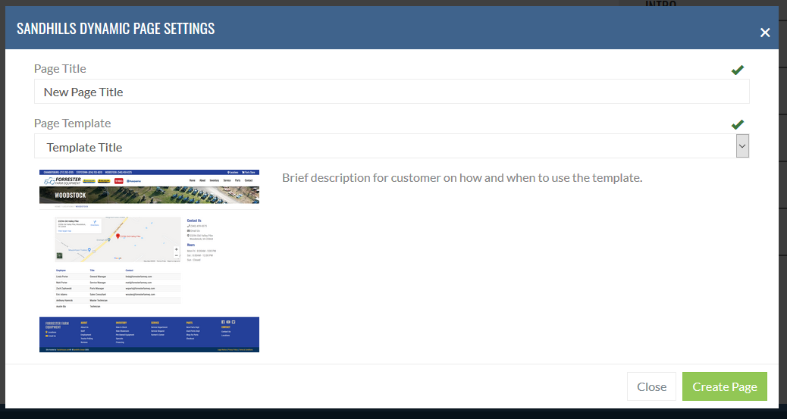
Task: Click the Page Title input field
Action: [391, 92]
